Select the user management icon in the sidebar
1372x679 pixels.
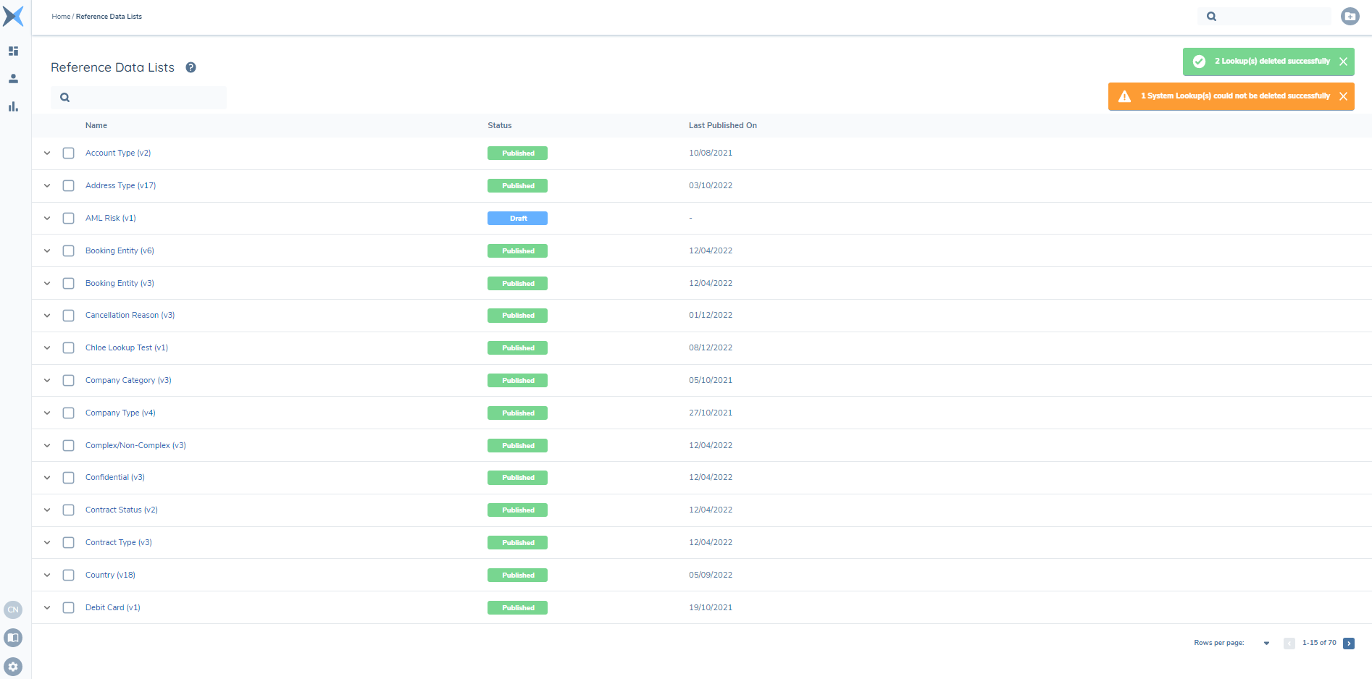point(13,78)
